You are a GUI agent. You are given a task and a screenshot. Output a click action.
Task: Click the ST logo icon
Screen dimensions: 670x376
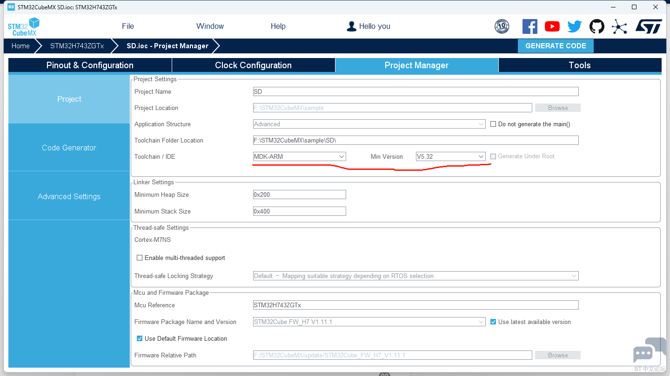click(x=649, y=26)
